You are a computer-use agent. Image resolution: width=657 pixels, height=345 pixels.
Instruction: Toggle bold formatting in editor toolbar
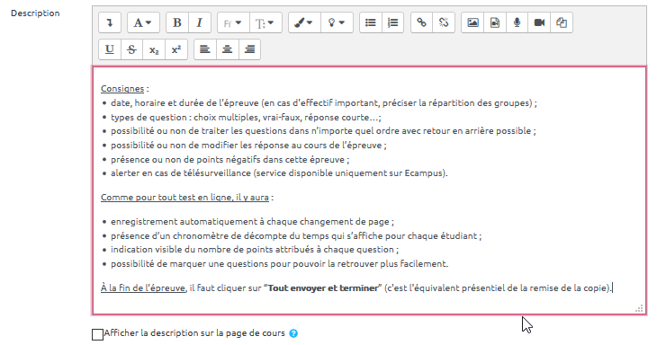point(177,22)
